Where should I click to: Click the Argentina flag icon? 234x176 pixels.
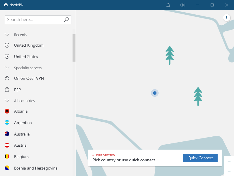tap(7, 123)
